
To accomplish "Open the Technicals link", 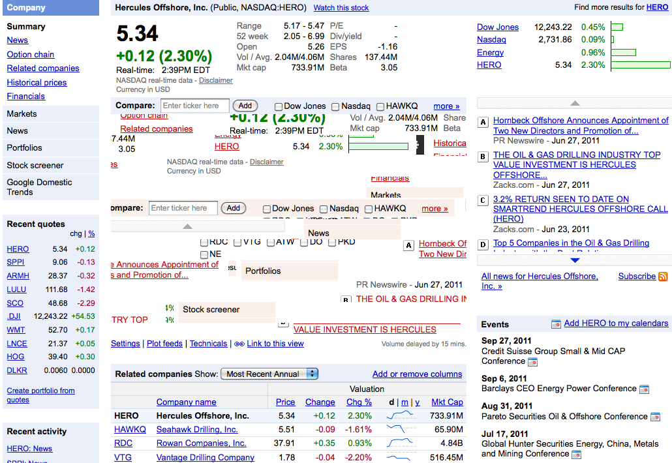I will [208, 344].
